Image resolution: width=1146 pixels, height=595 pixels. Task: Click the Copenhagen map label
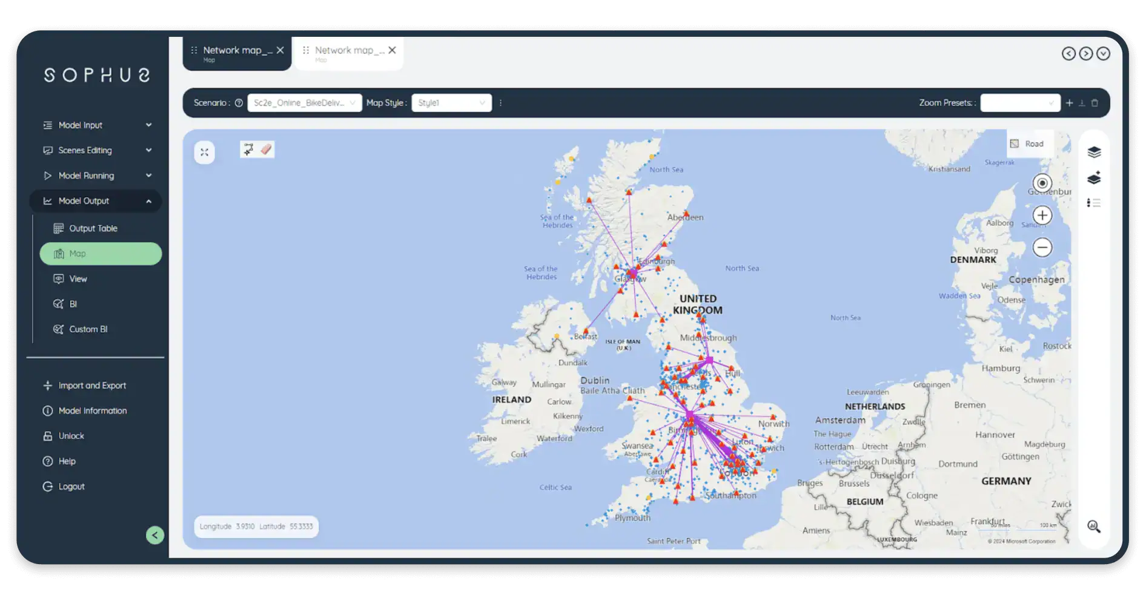tap(1036, 280)
